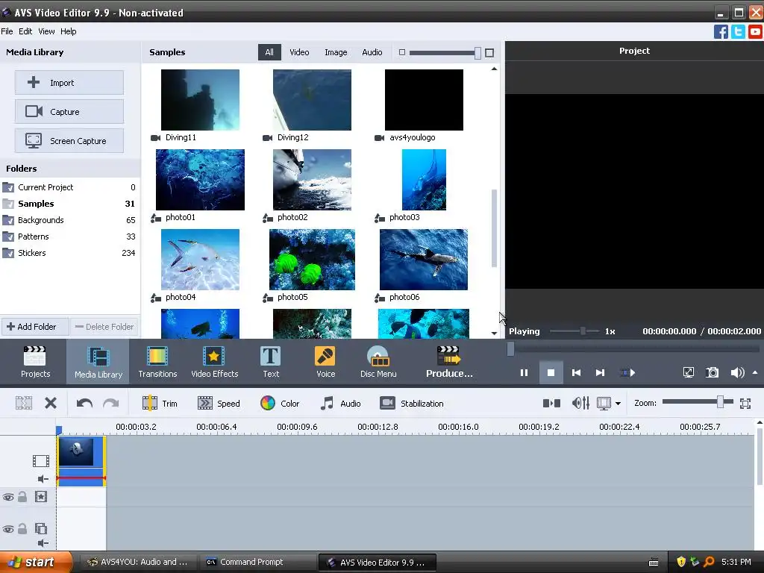The width and height of the screenshot is (764, 573).
Task: Go to the previous frame
Action: click(577, 373)
